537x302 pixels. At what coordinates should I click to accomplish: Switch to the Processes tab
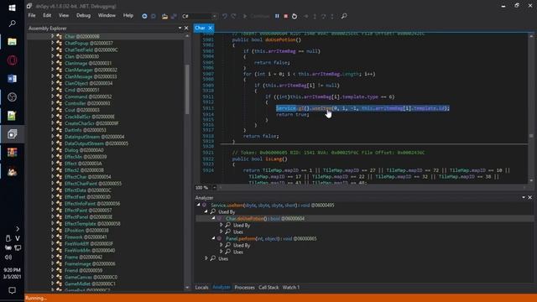point(244,287)
